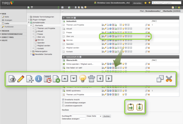This screenshot has height=124, width=183.
Task: Collapse the bcmsdemosite tree node
Action: 29,22
